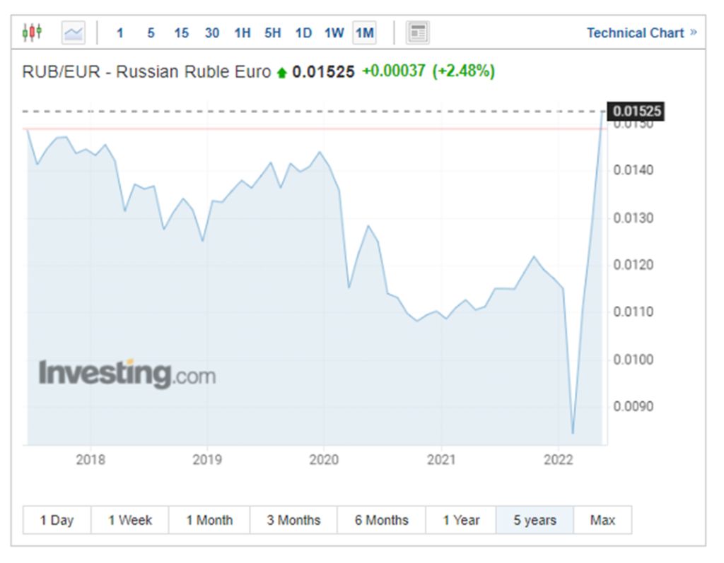The image size is (724, 563).
Task: Select the 1M monthly interval
Action: pyautogui.click(x=365, y=33)
